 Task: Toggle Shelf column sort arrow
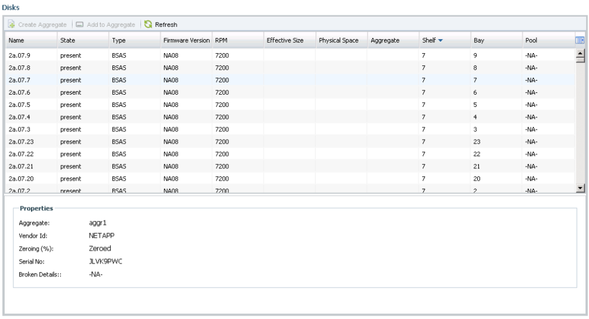tap(440, 41)
